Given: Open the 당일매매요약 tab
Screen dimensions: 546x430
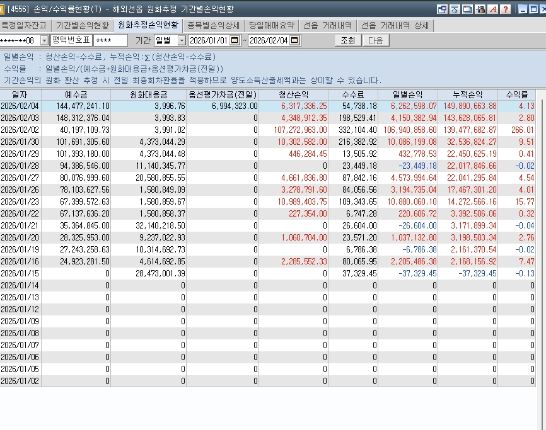Looking at the screenshot, I should pos(272,25).
